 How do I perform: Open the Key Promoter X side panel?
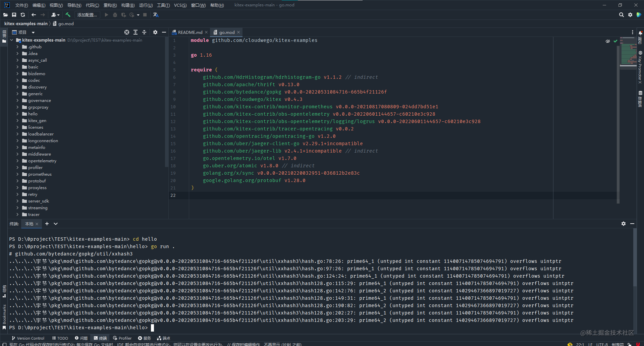[640, 67]
